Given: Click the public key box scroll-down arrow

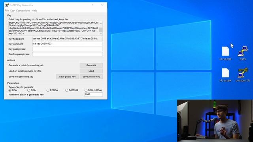Looking at the screenshot, I should point(101,34).
